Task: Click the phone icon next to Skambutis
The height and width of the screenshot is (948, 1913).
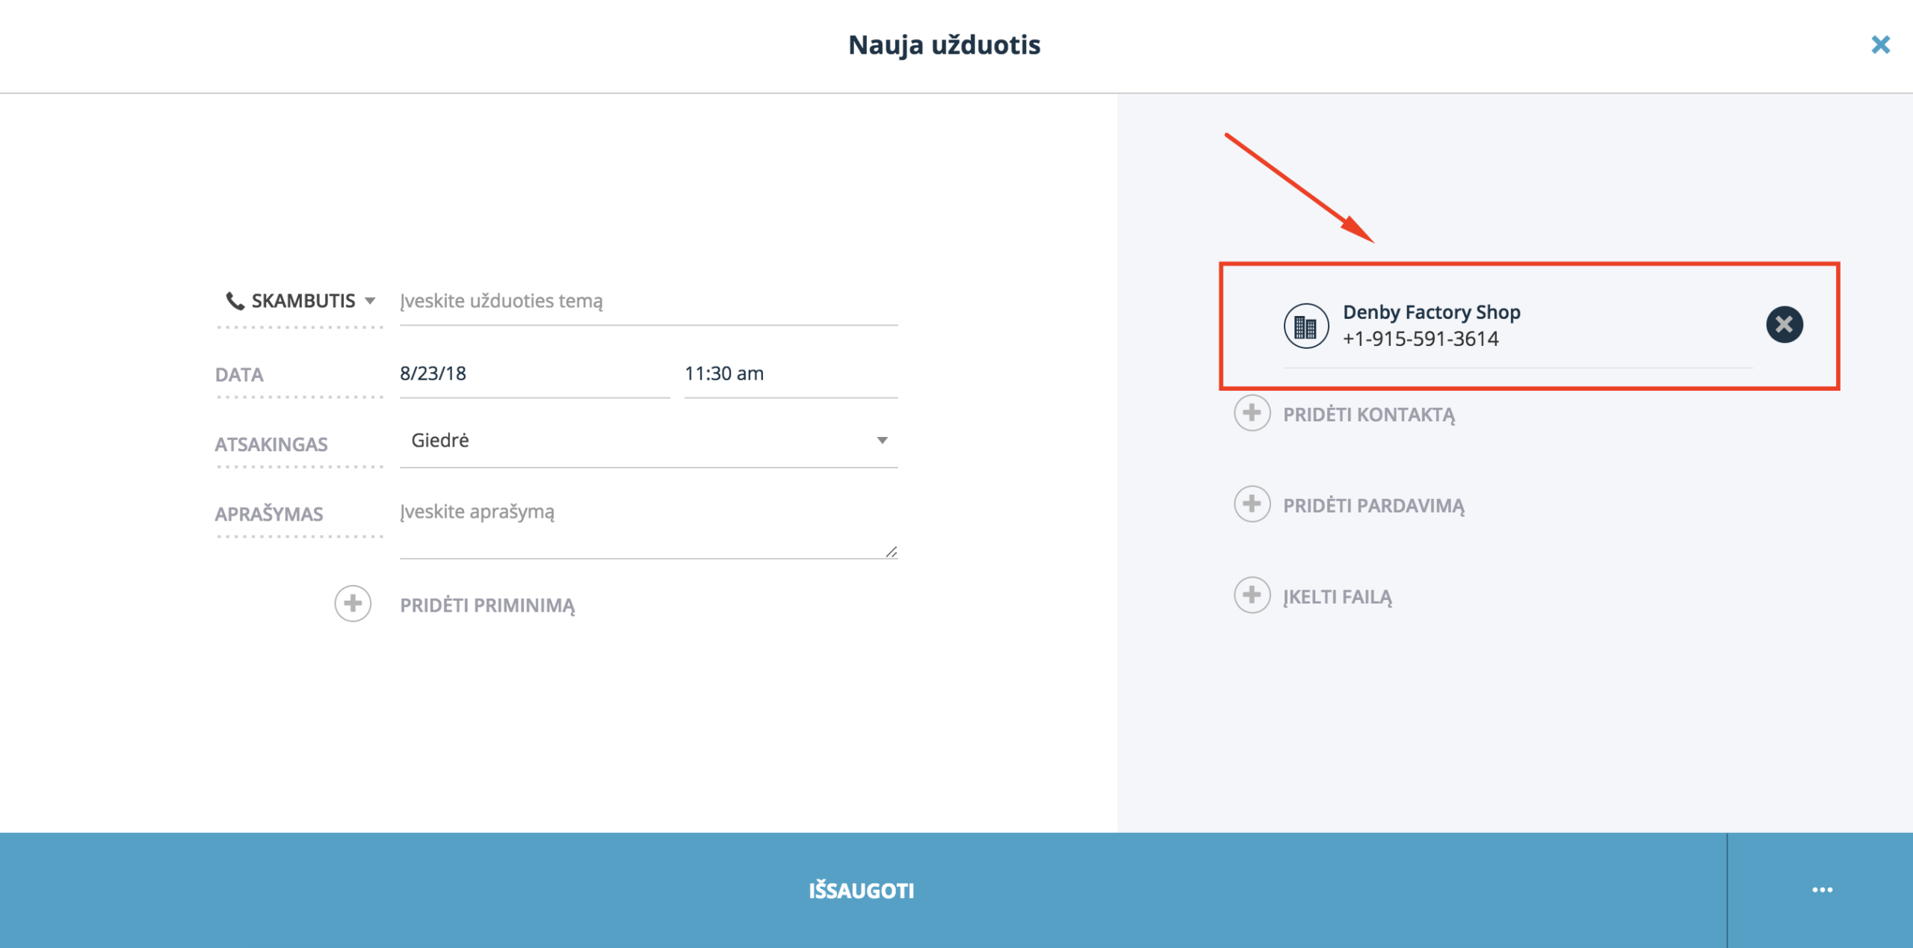Action: pyautogui.click(x=235, y=301)
